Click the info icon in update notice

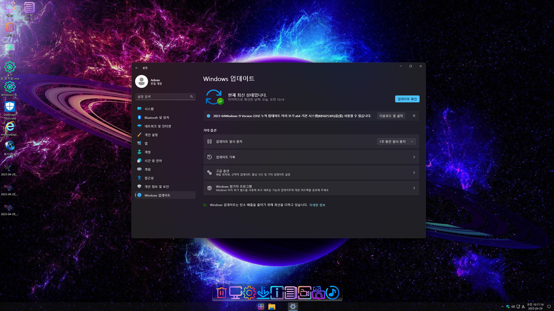(x=208, y=116)
